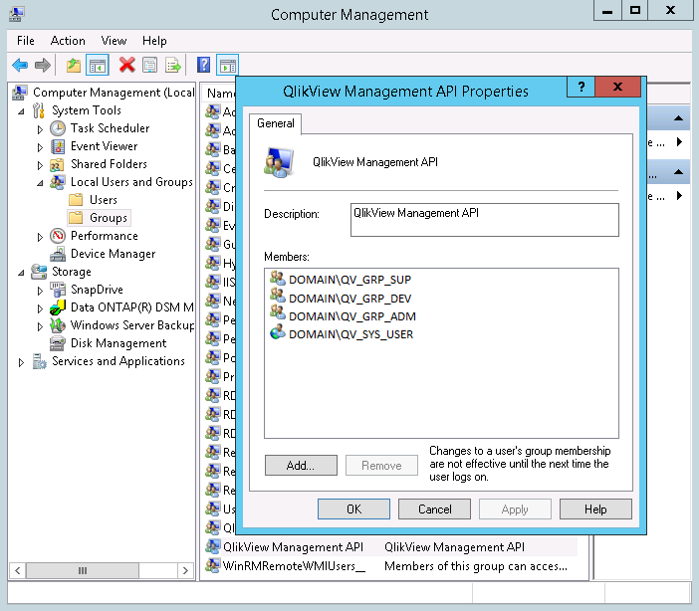Click the Description text field
699x611 pixels.
tap(485, 220)
